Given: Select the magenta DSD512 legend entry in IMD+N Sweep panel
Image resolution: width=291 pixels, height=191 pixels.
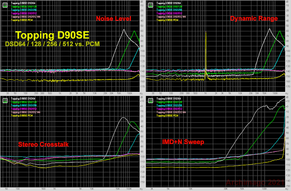Looking at the screenshot, I should [x=169, y=109].
